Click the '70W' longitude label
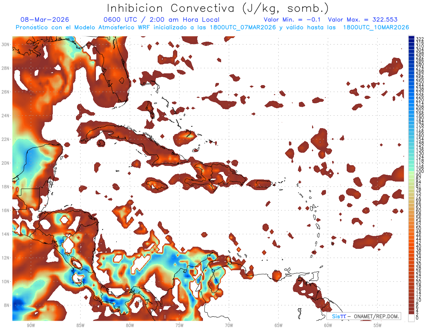 [229, 325]
